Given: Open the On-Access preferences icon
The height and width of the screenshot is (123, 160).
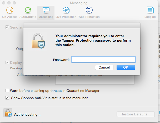Looking at the screenshot, I should 10,10.
